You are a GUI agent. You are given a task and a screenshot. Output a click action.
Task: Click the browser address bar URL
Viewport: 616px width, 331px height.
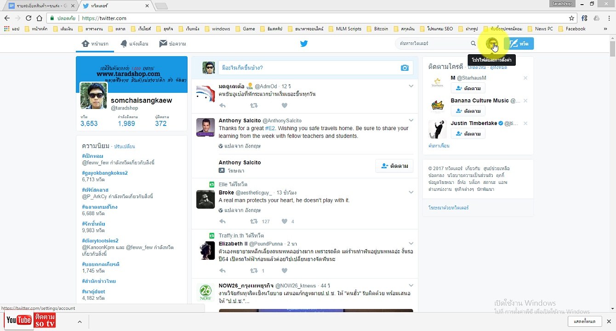[104, 18]
